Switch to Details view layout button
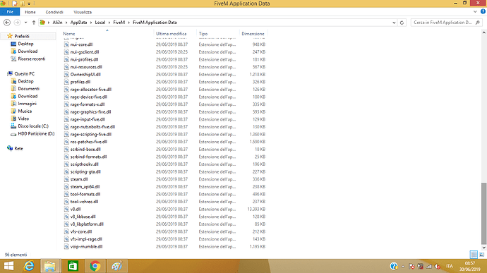Image resolution: width=487 pixels, height=273 pixels. 474,255
